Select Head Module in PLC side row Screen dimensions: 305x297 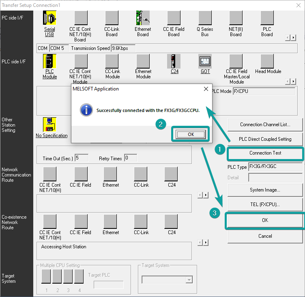[x=268, y=61]
